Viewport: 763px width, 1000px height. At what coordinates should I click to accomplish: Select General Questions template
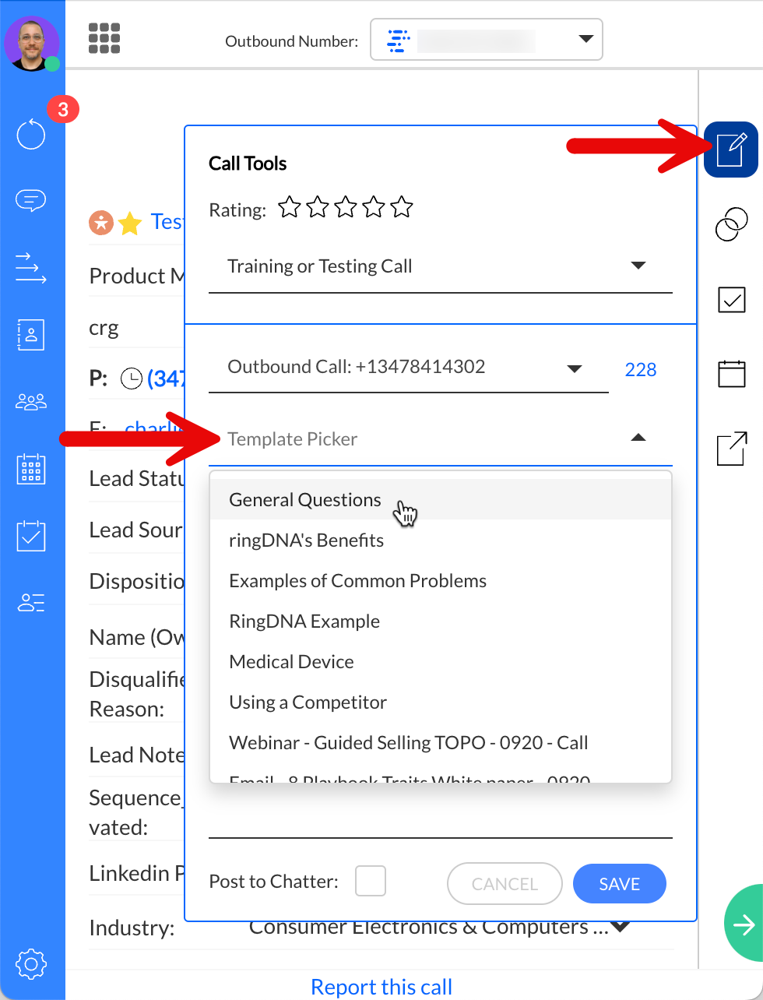305,500
